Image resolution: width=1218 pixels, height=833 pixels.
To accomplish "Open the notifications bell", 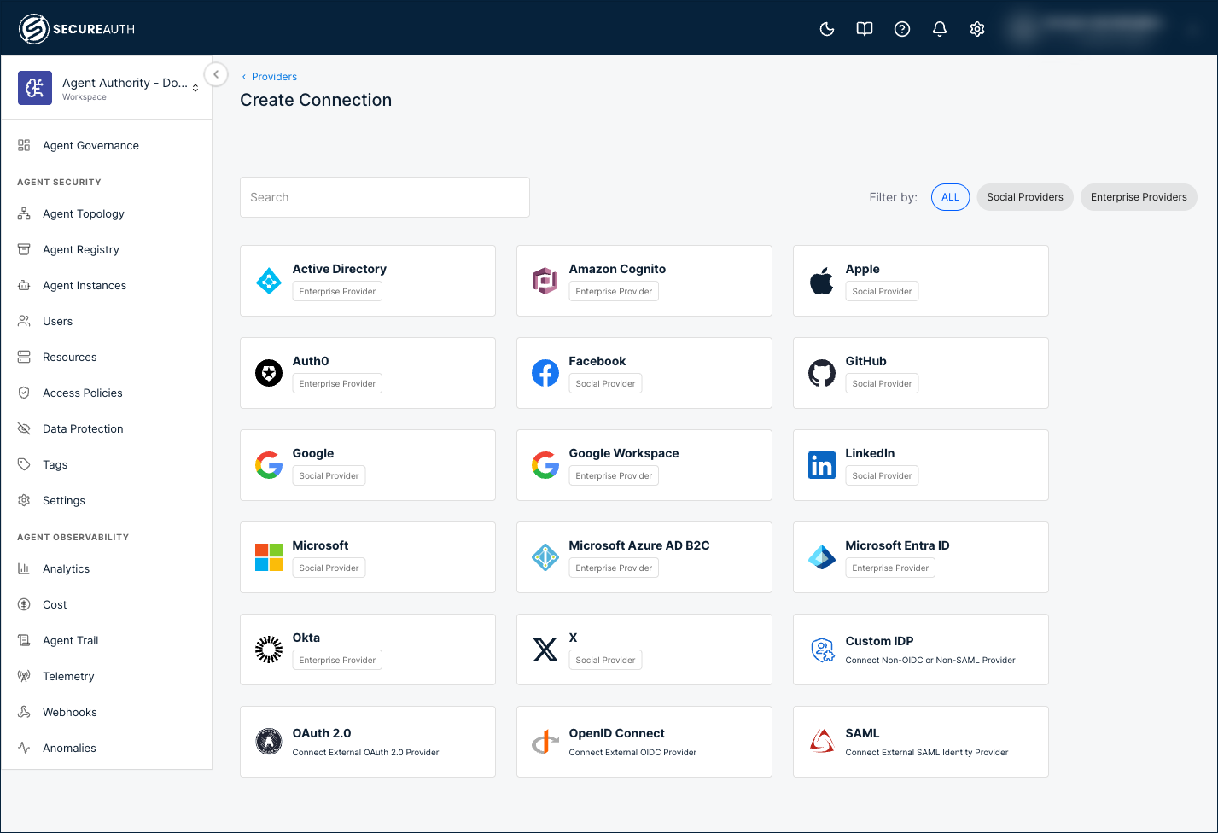I will click(x=939, y=29).
